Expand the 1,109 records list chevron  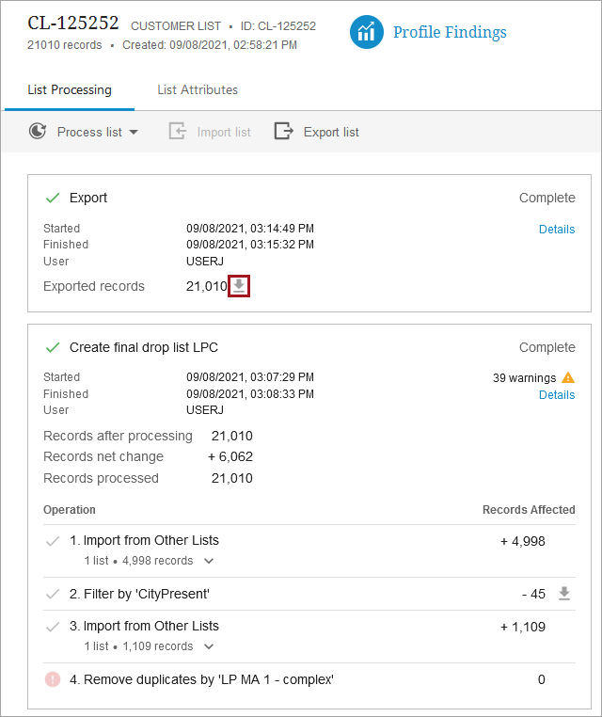point(209,646)
